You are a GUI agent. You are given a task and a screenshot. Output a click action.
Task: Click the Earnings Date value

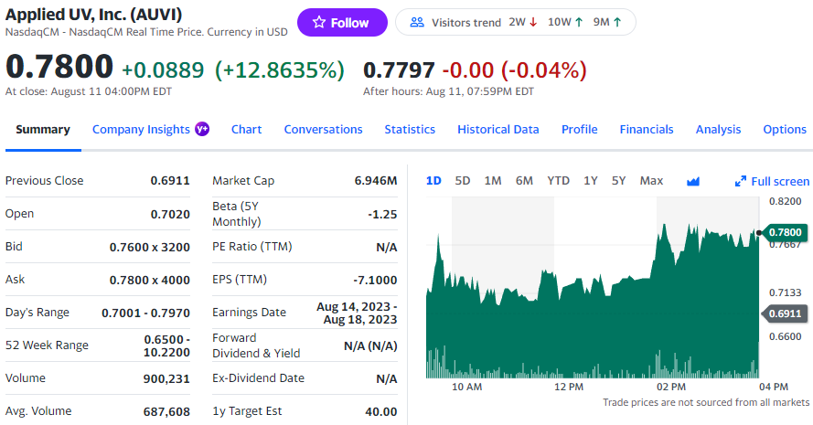pos(357,313)
